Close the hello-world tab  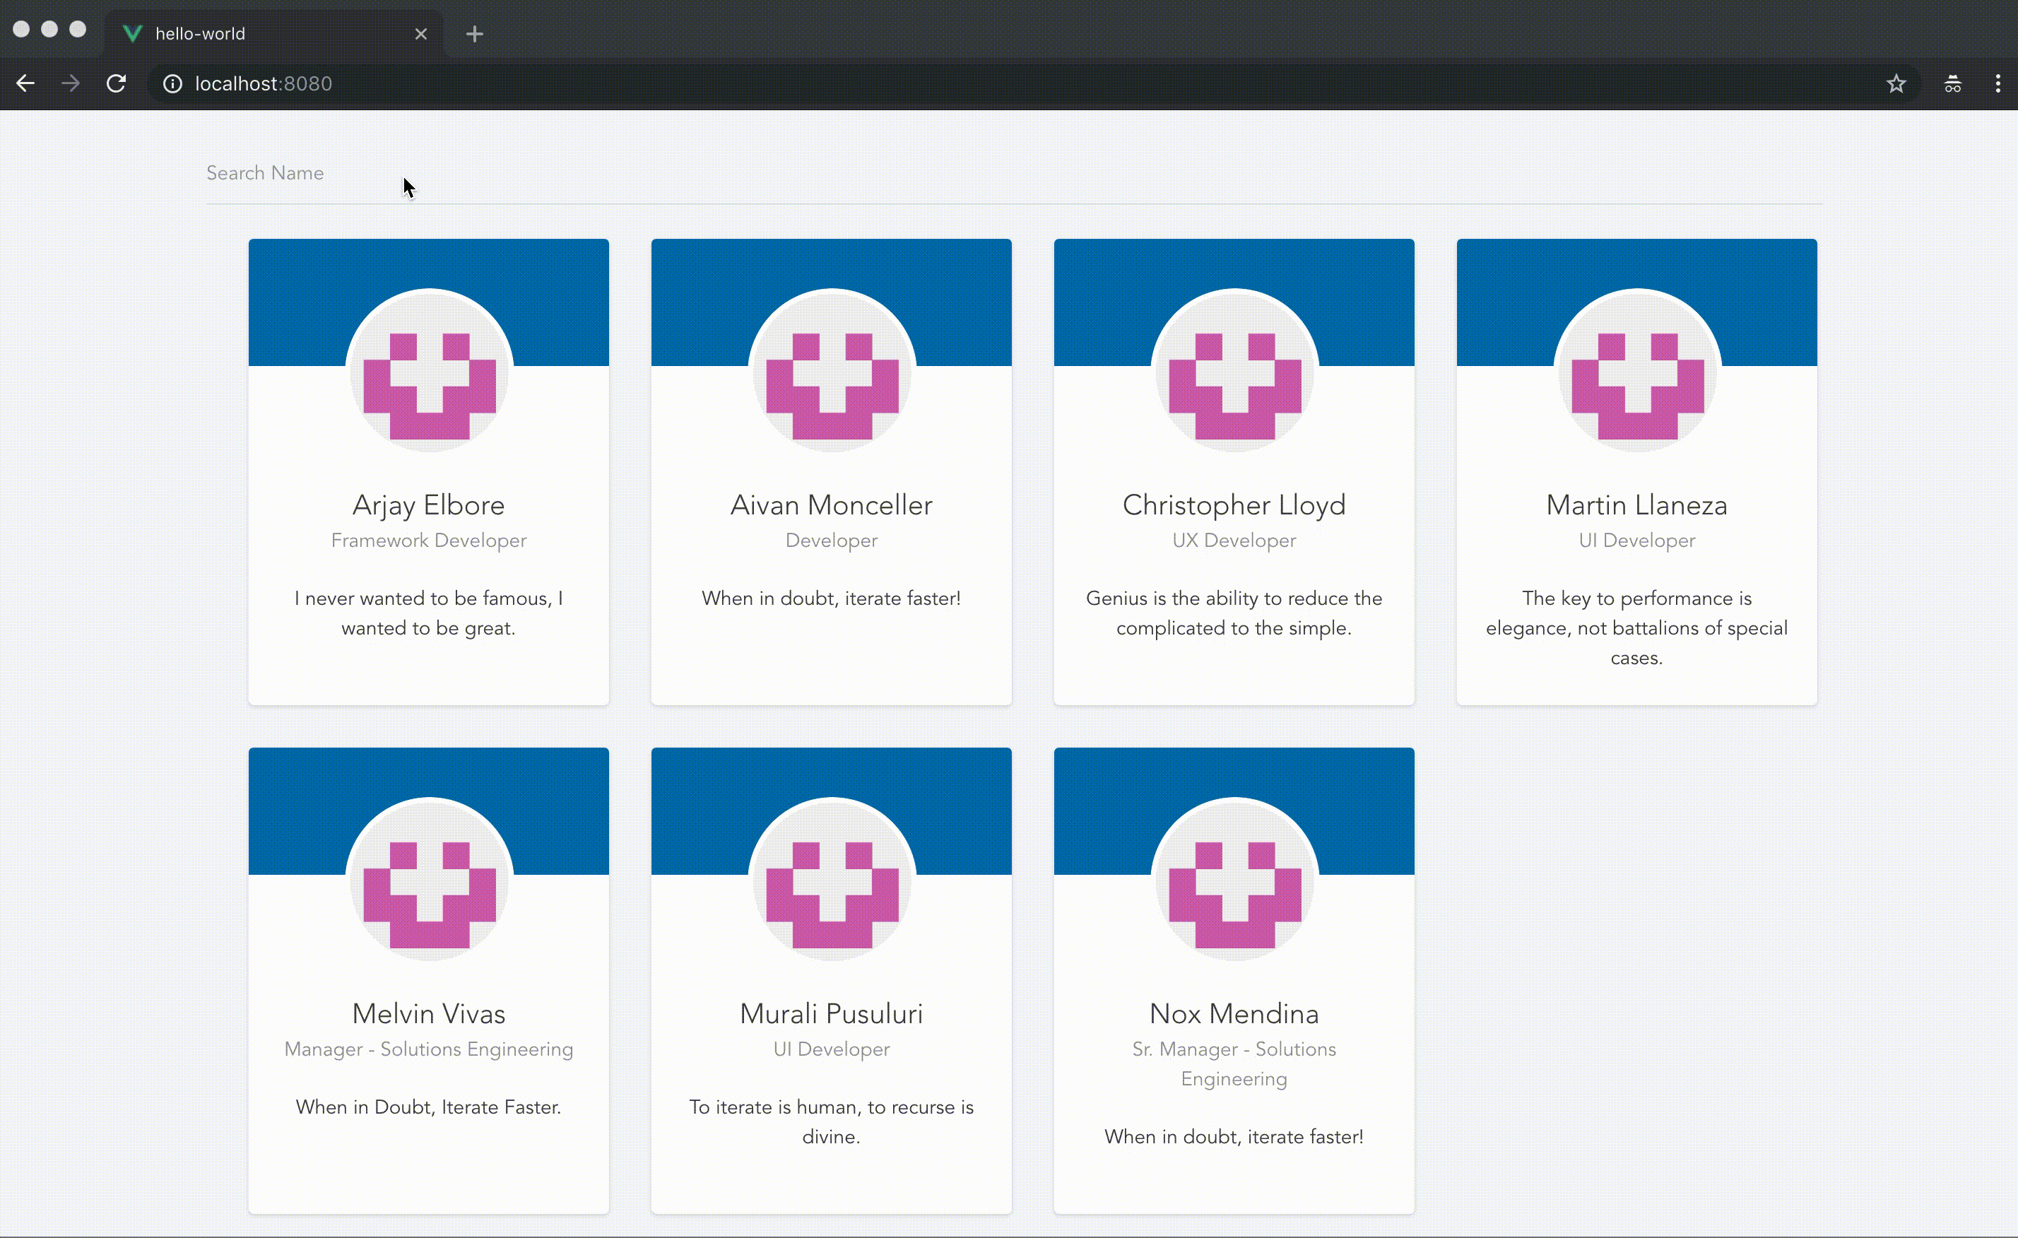point(421,35)
